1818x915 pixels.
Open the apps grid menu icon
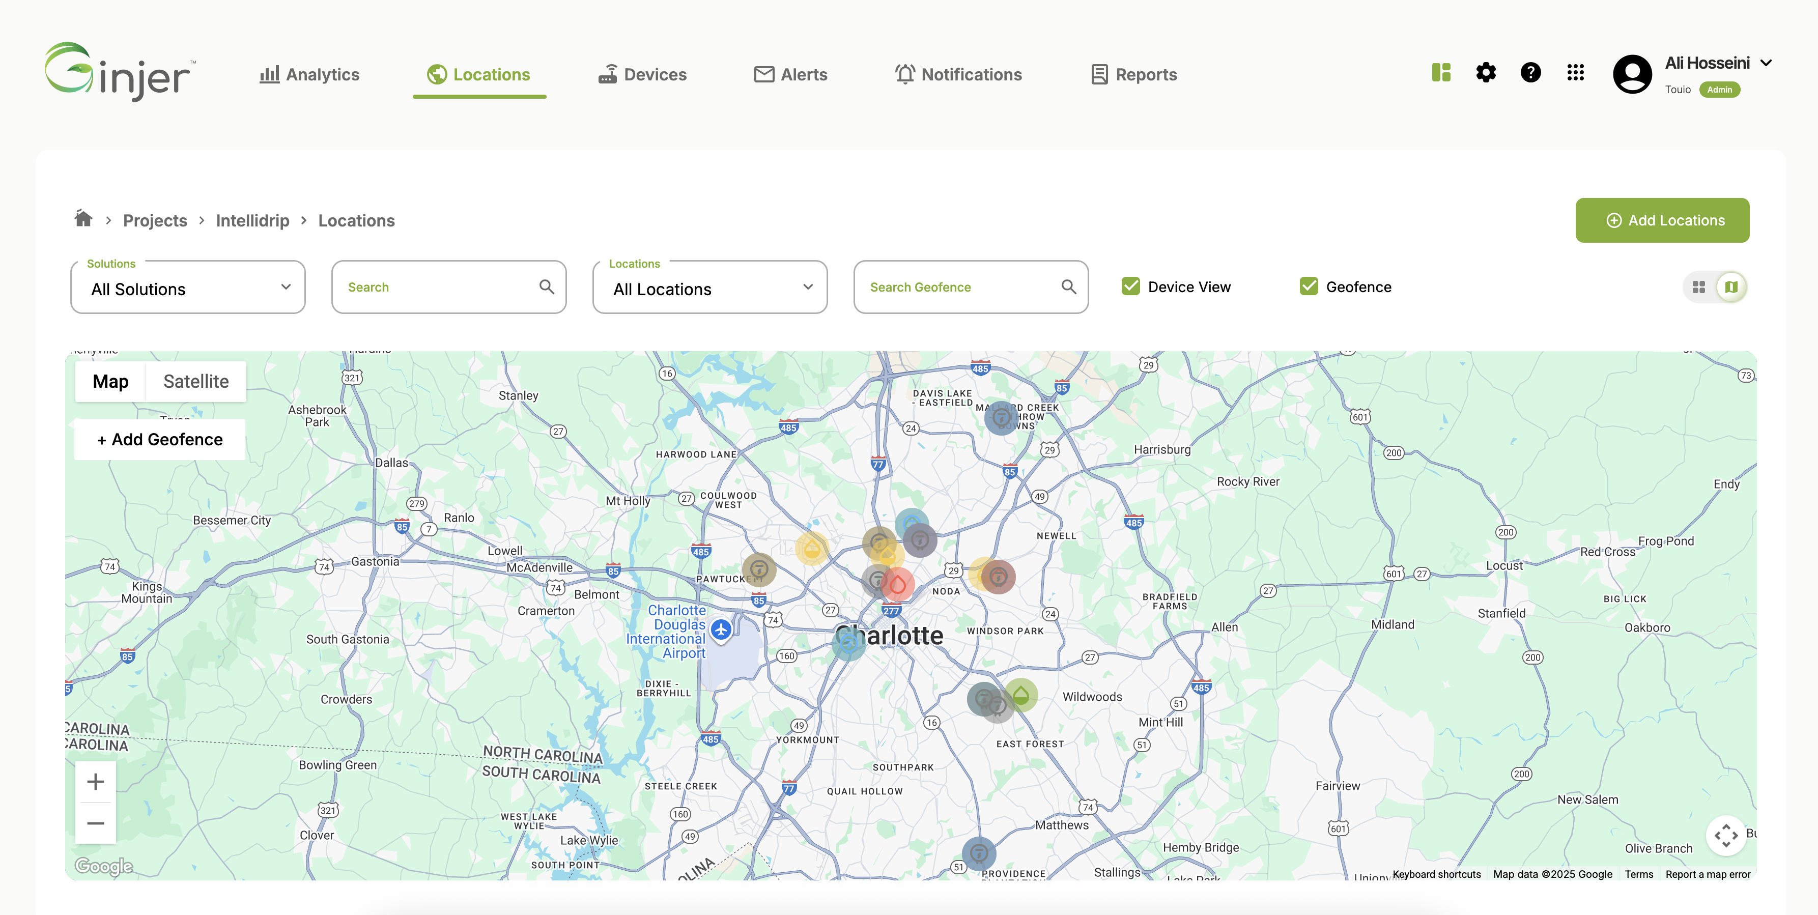(1575, 73)
